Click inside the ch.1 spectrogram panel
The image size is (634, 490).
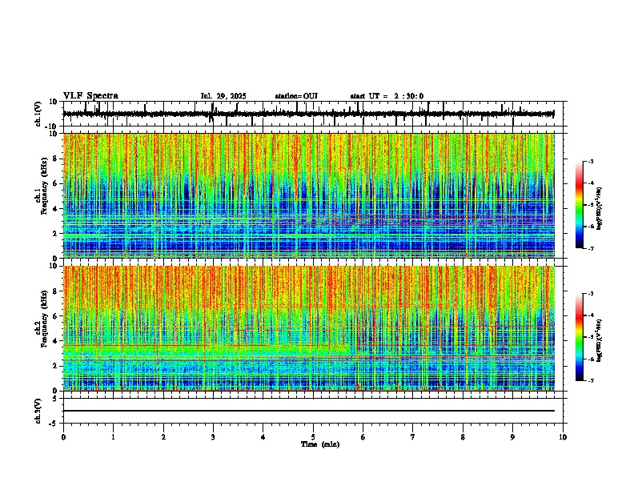click(x=309, y=195)
